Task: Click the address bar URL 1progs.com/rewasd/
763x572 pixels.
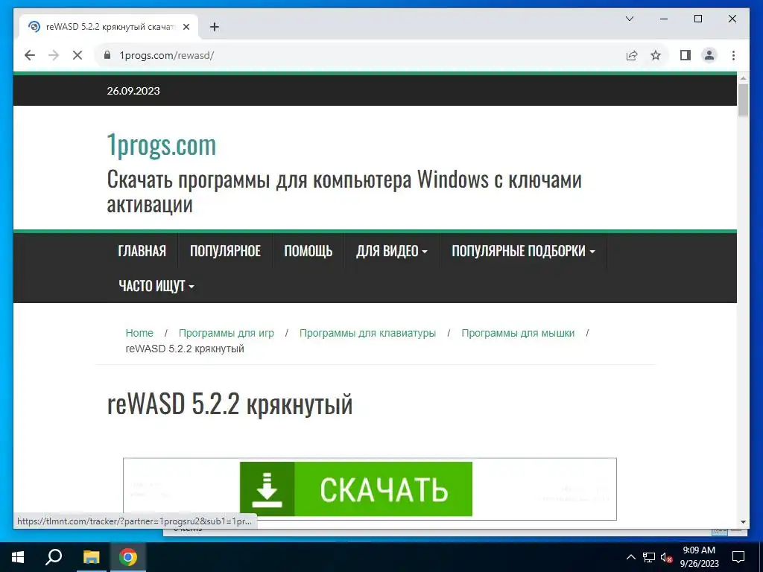Action: [x=167, y=55]
